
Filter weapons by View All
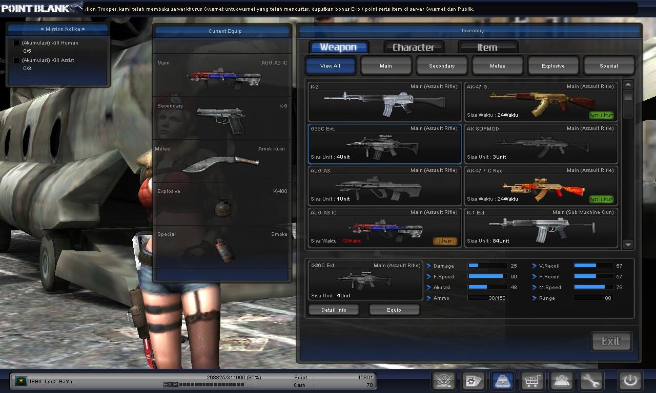pyautogui.click(x=330, y=65)
